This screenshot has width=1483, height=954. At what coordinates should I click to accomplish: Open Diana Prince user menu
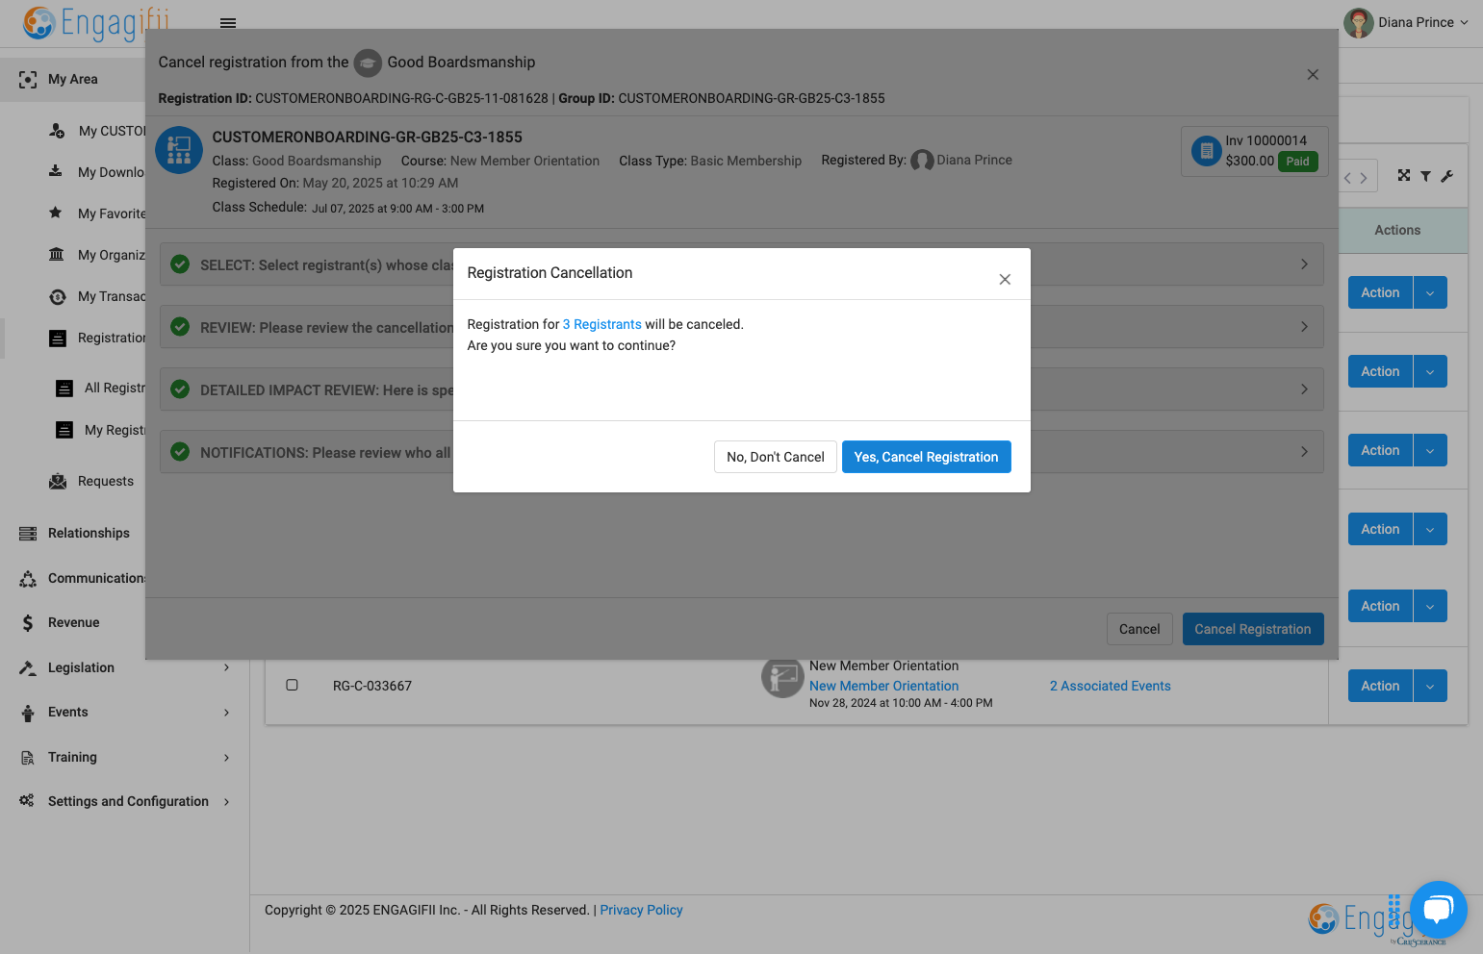tap(1406, 22)
